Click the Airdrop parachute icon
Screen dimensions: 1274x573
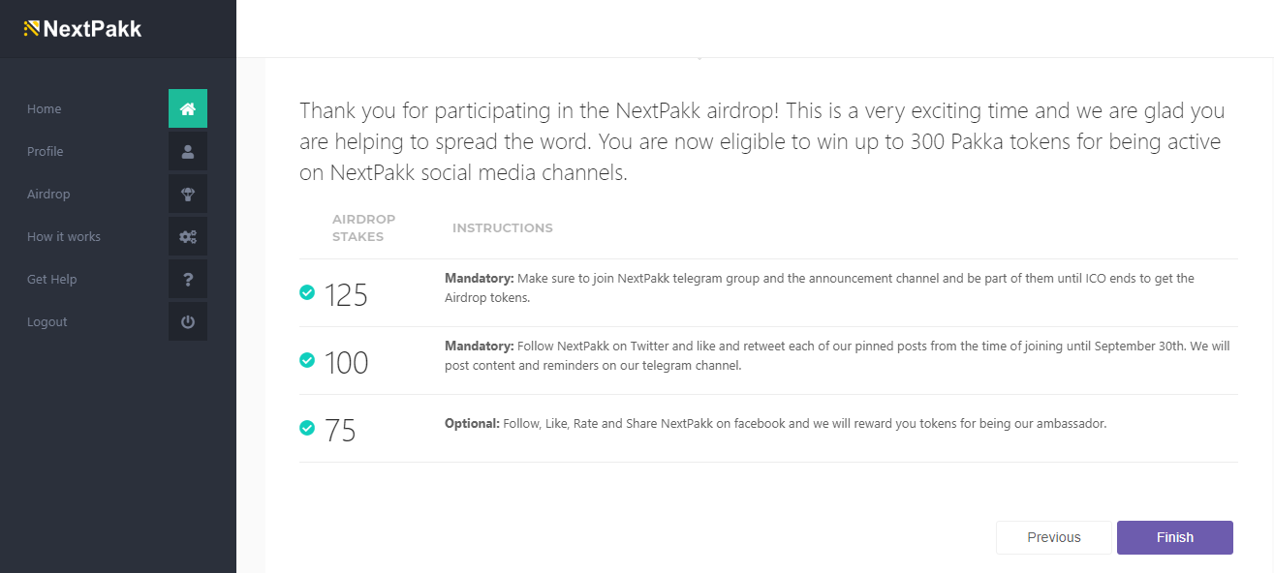point(188,194)
